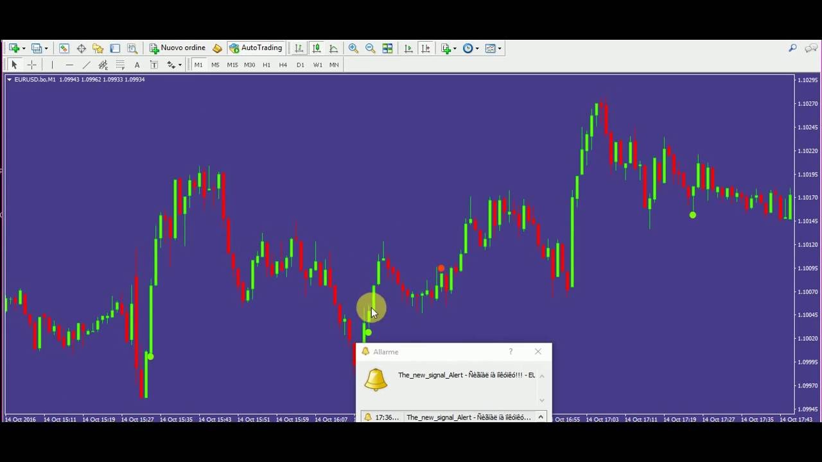
Task: Select the text 'A' tool
Action: (137, 65)
